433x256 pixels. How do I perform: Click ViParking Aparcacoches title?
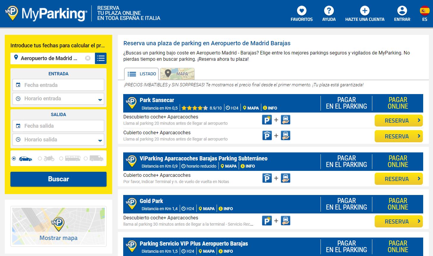[x=204, y=159]
